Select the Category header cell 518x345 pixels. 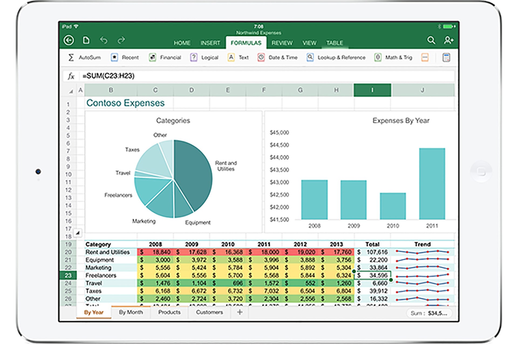pyautogui.click(x=111, y=244)
